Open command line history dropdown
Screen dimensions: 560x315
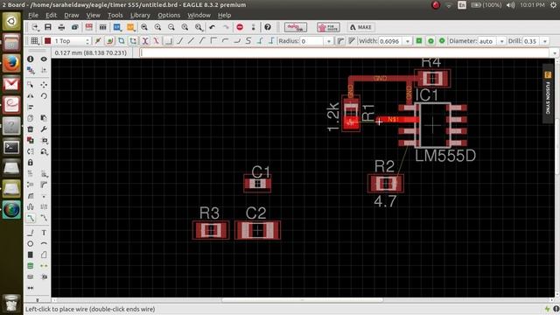point(554,52)
